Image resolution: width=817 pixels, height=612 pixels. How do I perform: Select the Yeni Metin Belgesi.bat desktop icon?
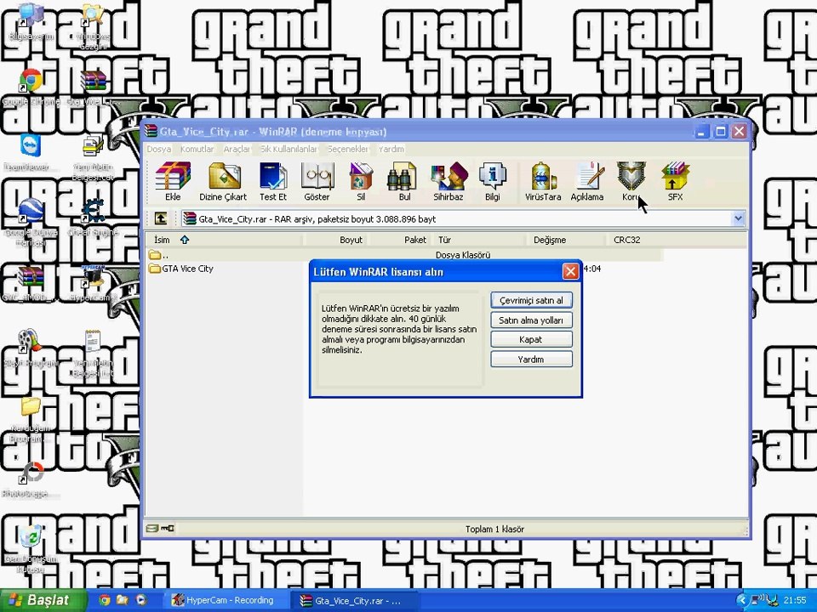coord(93,156)
